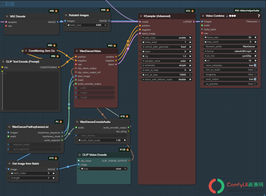Increase the steps value with its right arrow
Viewport: 266px width, 196px height.
pos(190,51)
